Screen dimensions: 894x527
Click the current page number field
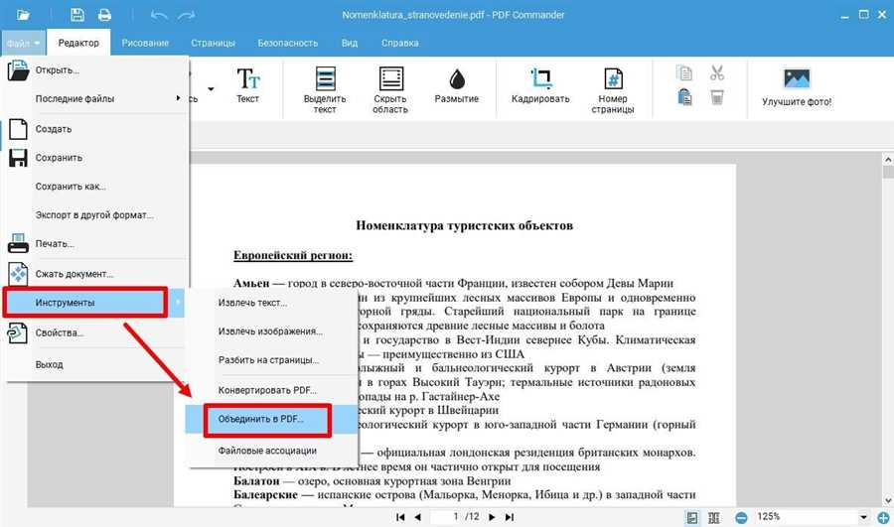[x=446, y=517]
